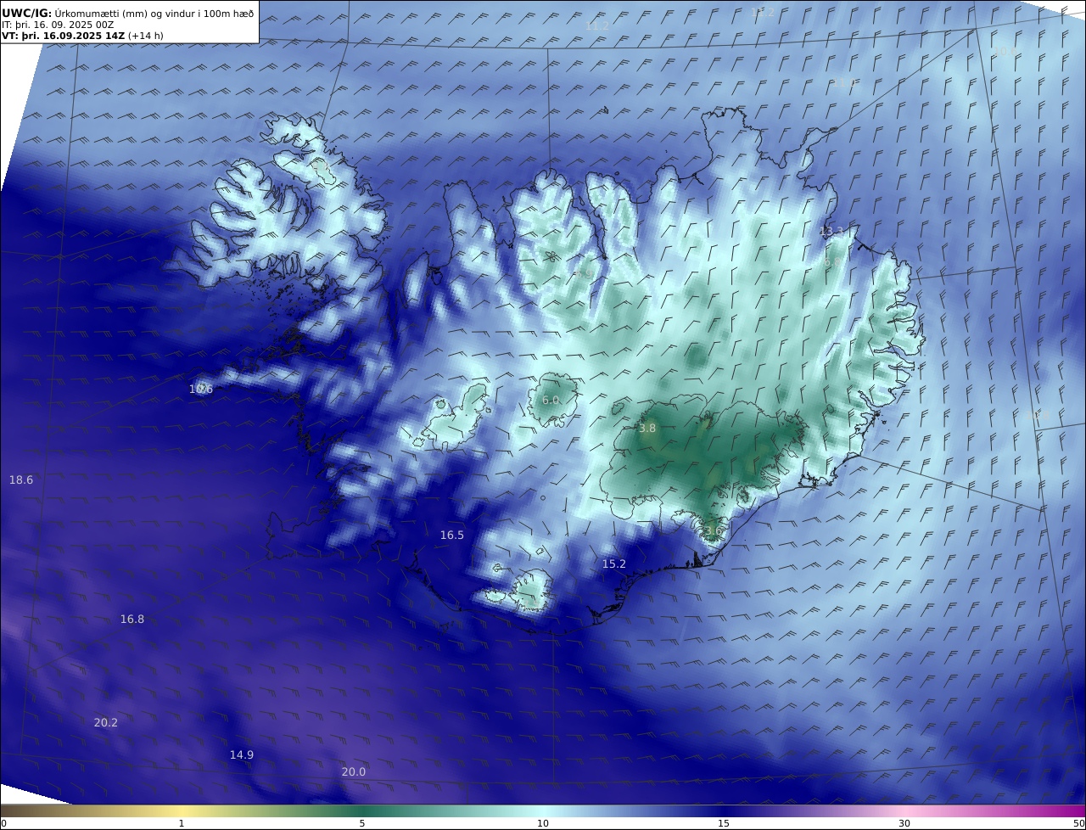Click the 3.8 value over the glacier
1086x830 pixels.
(647, 429)
